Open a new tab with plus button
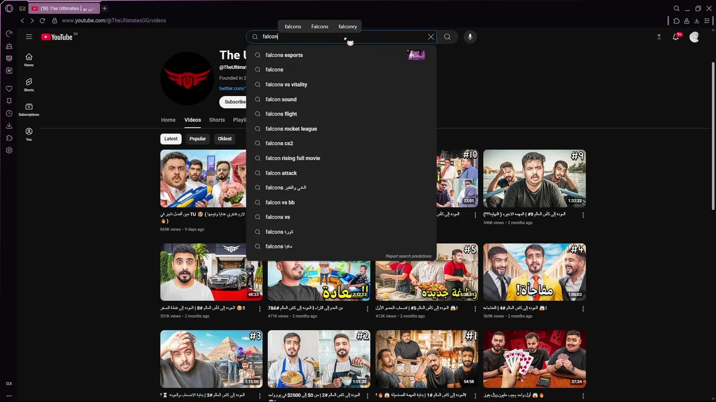716x402 pixels. point(104,8)
